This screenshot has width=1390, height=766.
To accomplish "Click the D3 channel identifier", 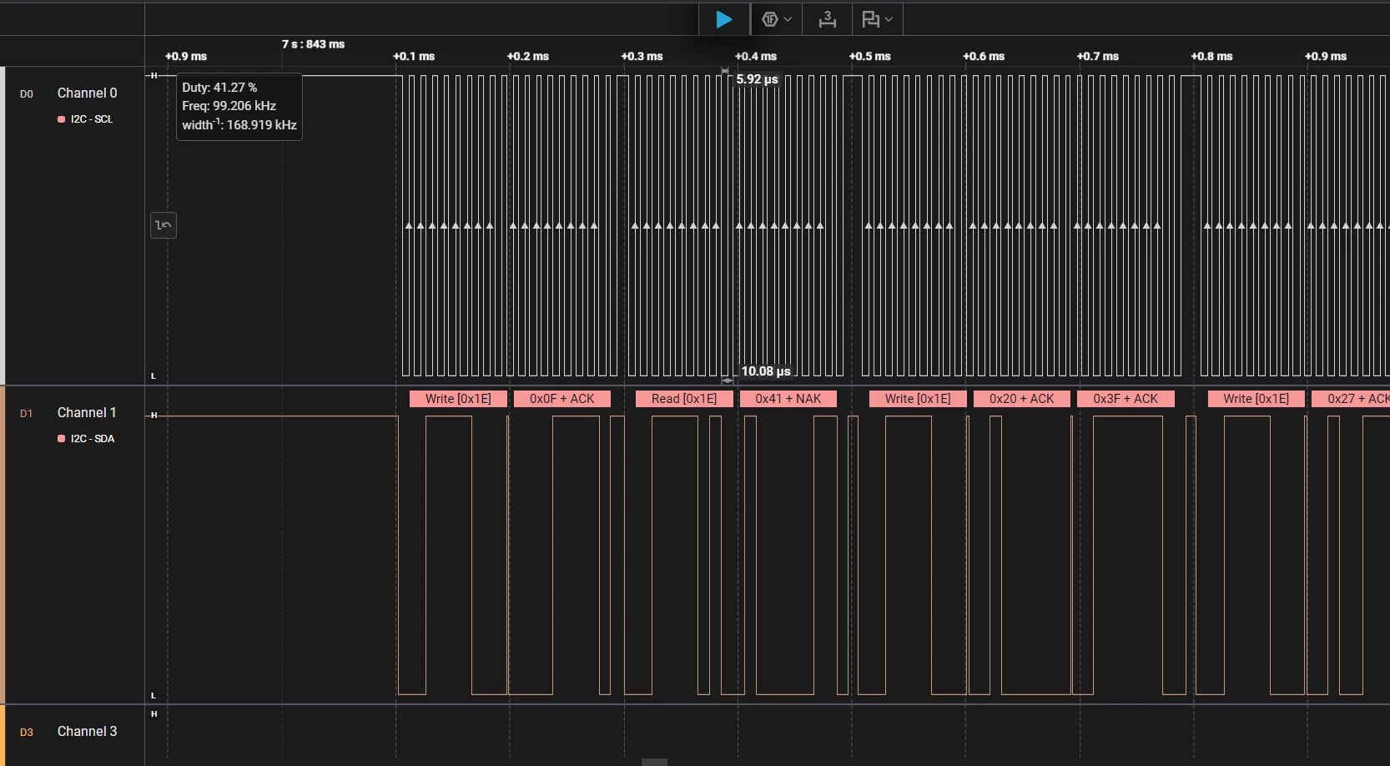I will coord(27,732).
